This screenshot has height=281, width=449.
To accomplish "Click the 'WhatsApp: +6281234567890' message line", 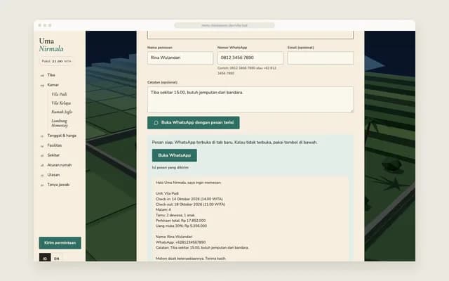I will pyautogui.click(x=181, y=242).
